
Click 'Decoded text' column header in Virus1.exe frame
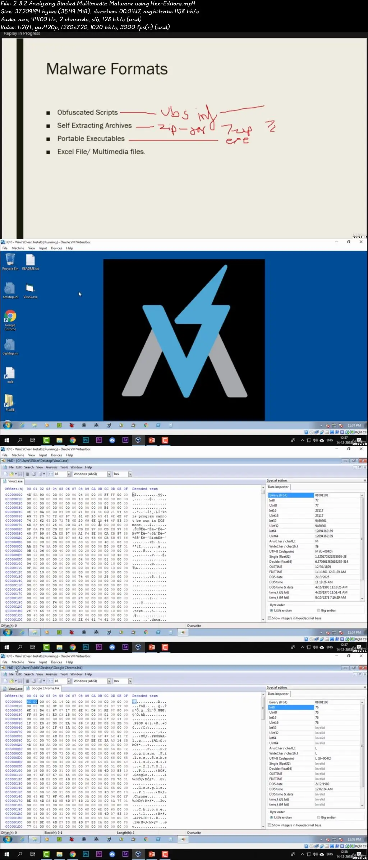point(145,489)
